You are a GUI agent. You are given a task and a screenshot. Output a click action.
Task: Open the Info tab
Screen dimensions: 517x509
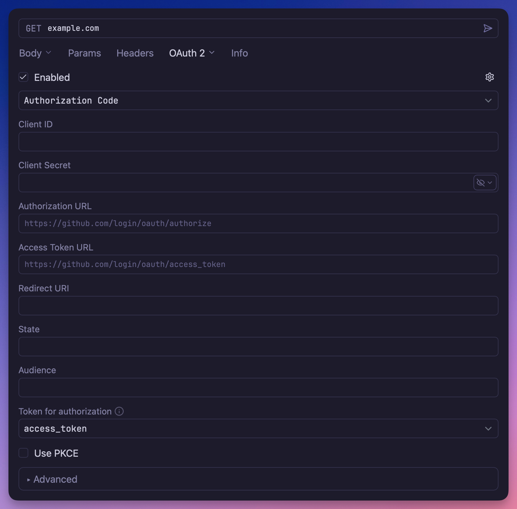pyautogui.click(x=239, y=53)
